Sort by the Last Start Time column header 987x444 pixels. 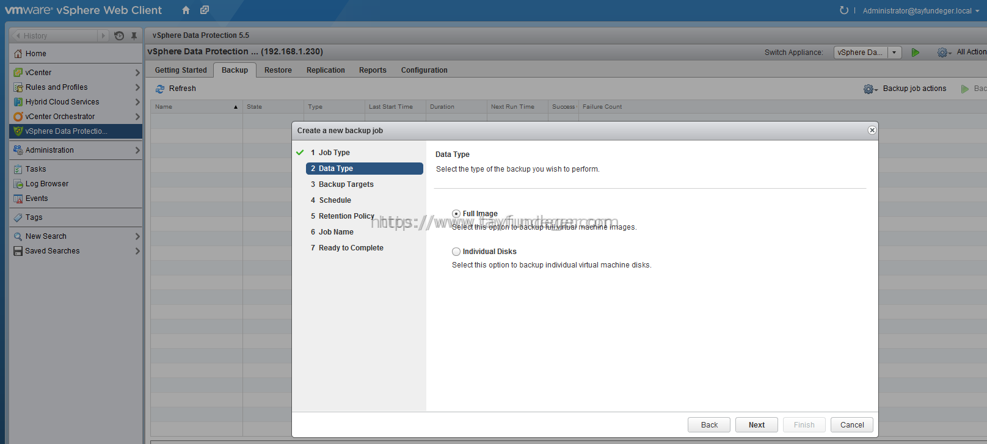(395, 107)
